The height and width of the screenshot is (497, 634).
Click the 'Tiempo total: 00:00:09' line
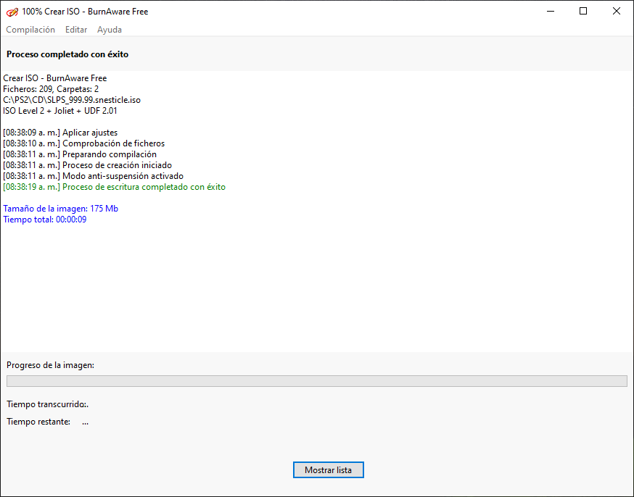pos(44,220)
